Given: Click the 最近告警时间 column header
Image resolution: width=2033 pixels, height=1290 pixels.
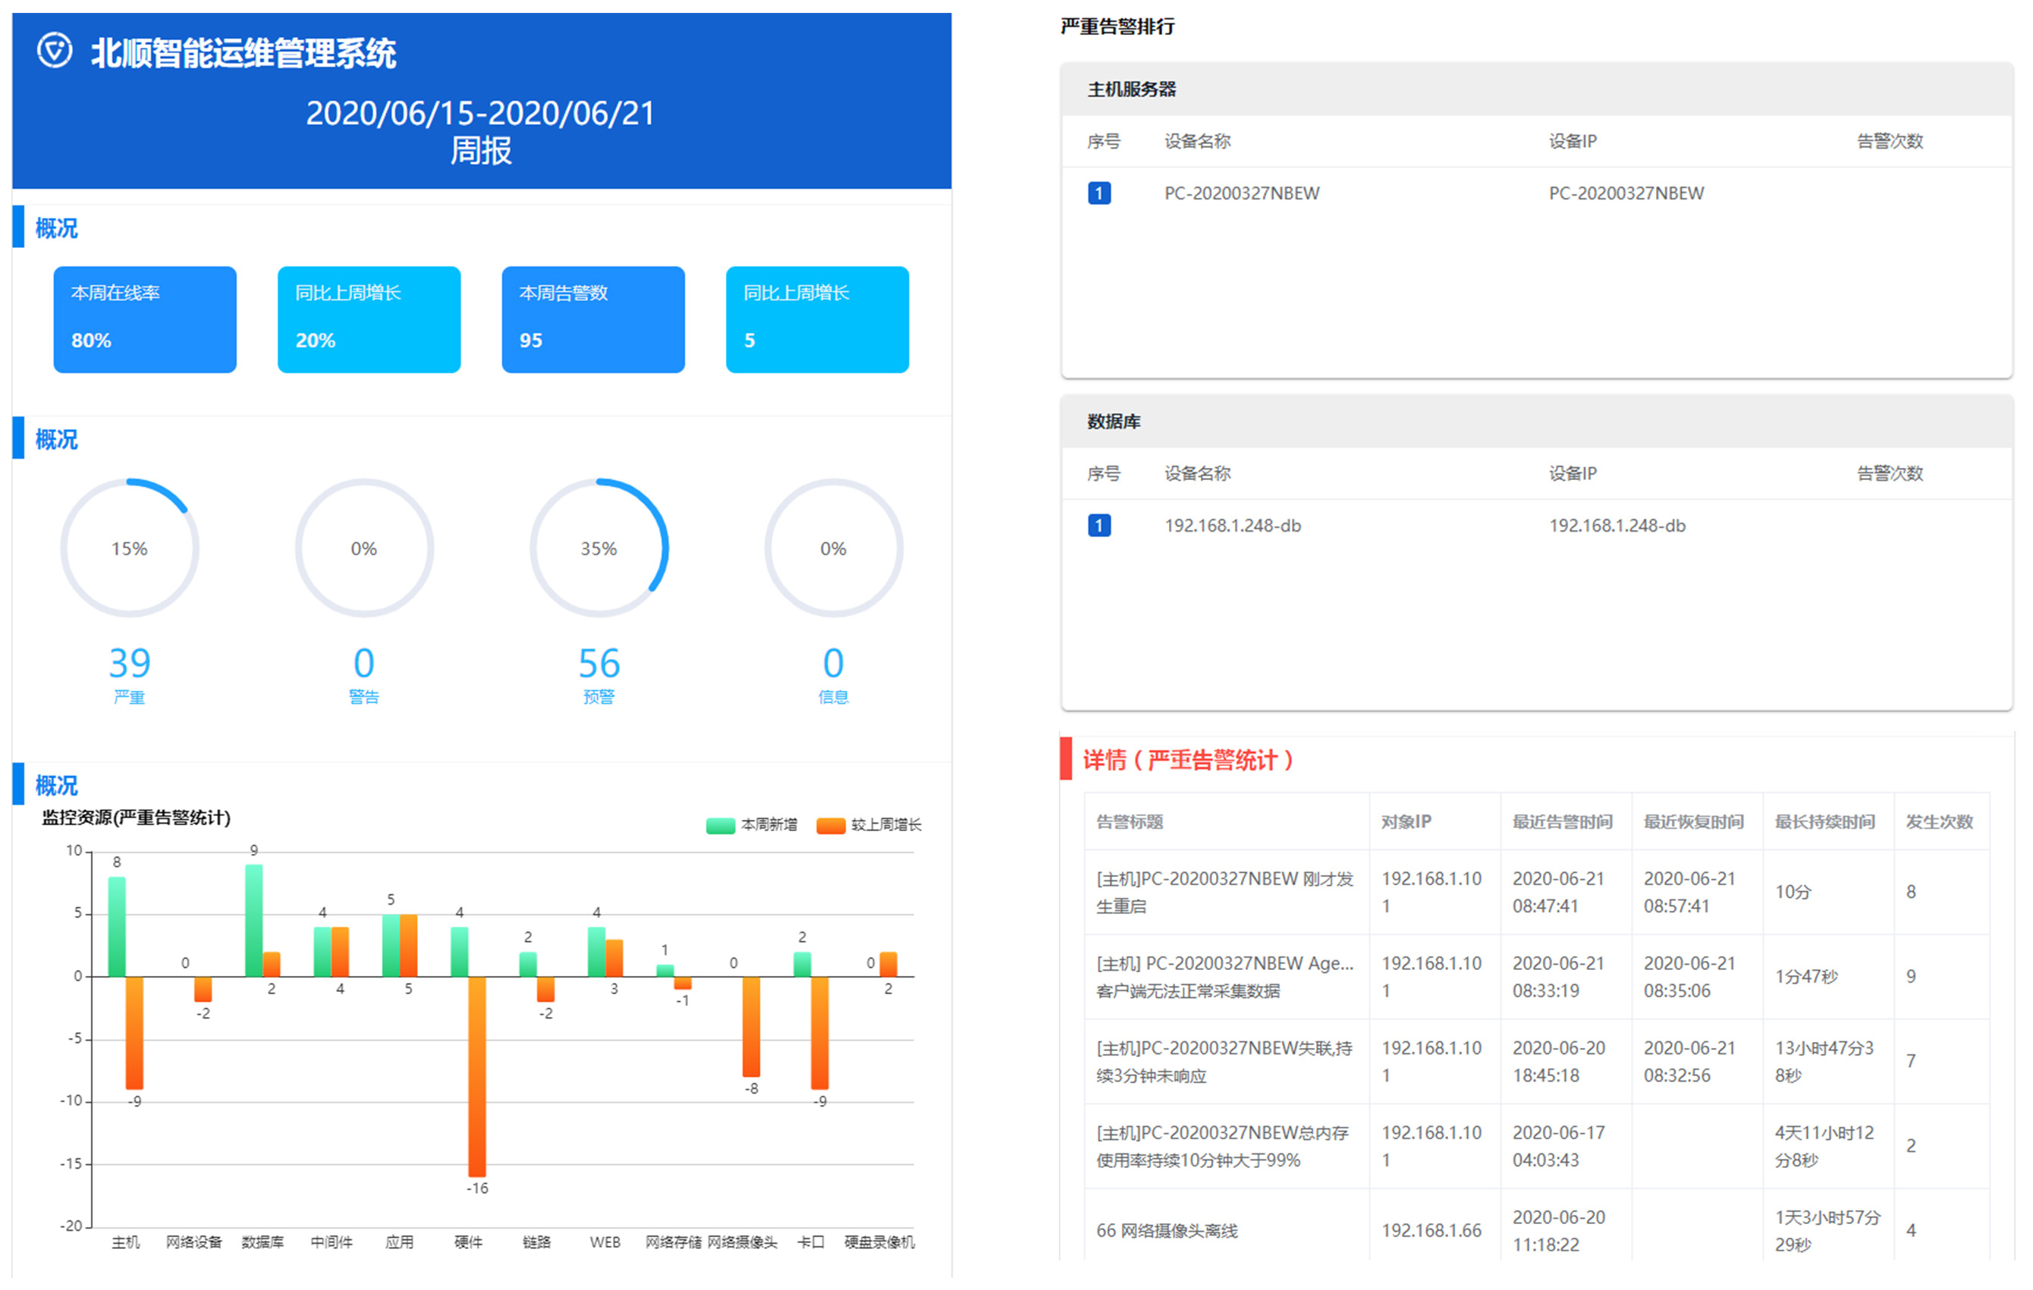Looking at the screenshot, I should coord(1562,821).
